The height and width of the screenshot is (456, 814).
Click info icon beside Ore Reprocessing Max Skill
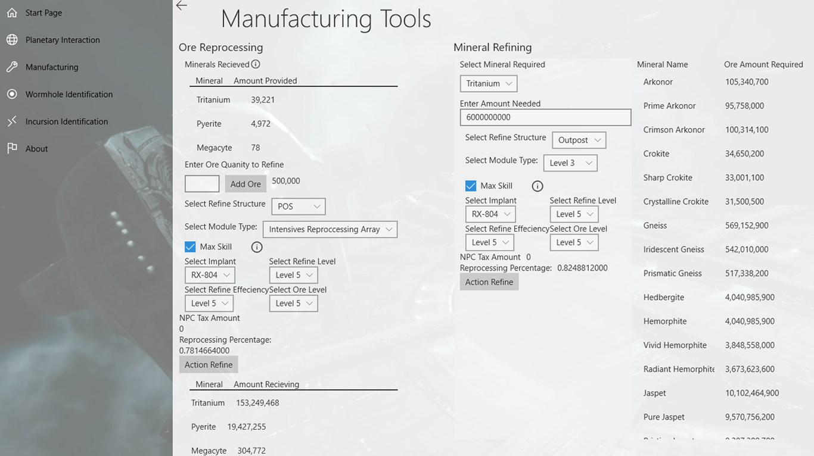tap(257, 247)
